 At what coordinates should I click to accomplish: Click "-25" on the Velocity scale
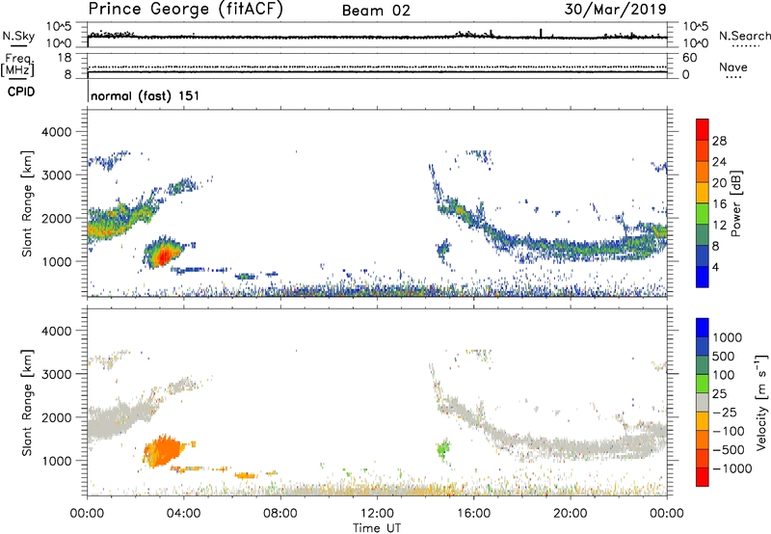click(x=725, y=413)
